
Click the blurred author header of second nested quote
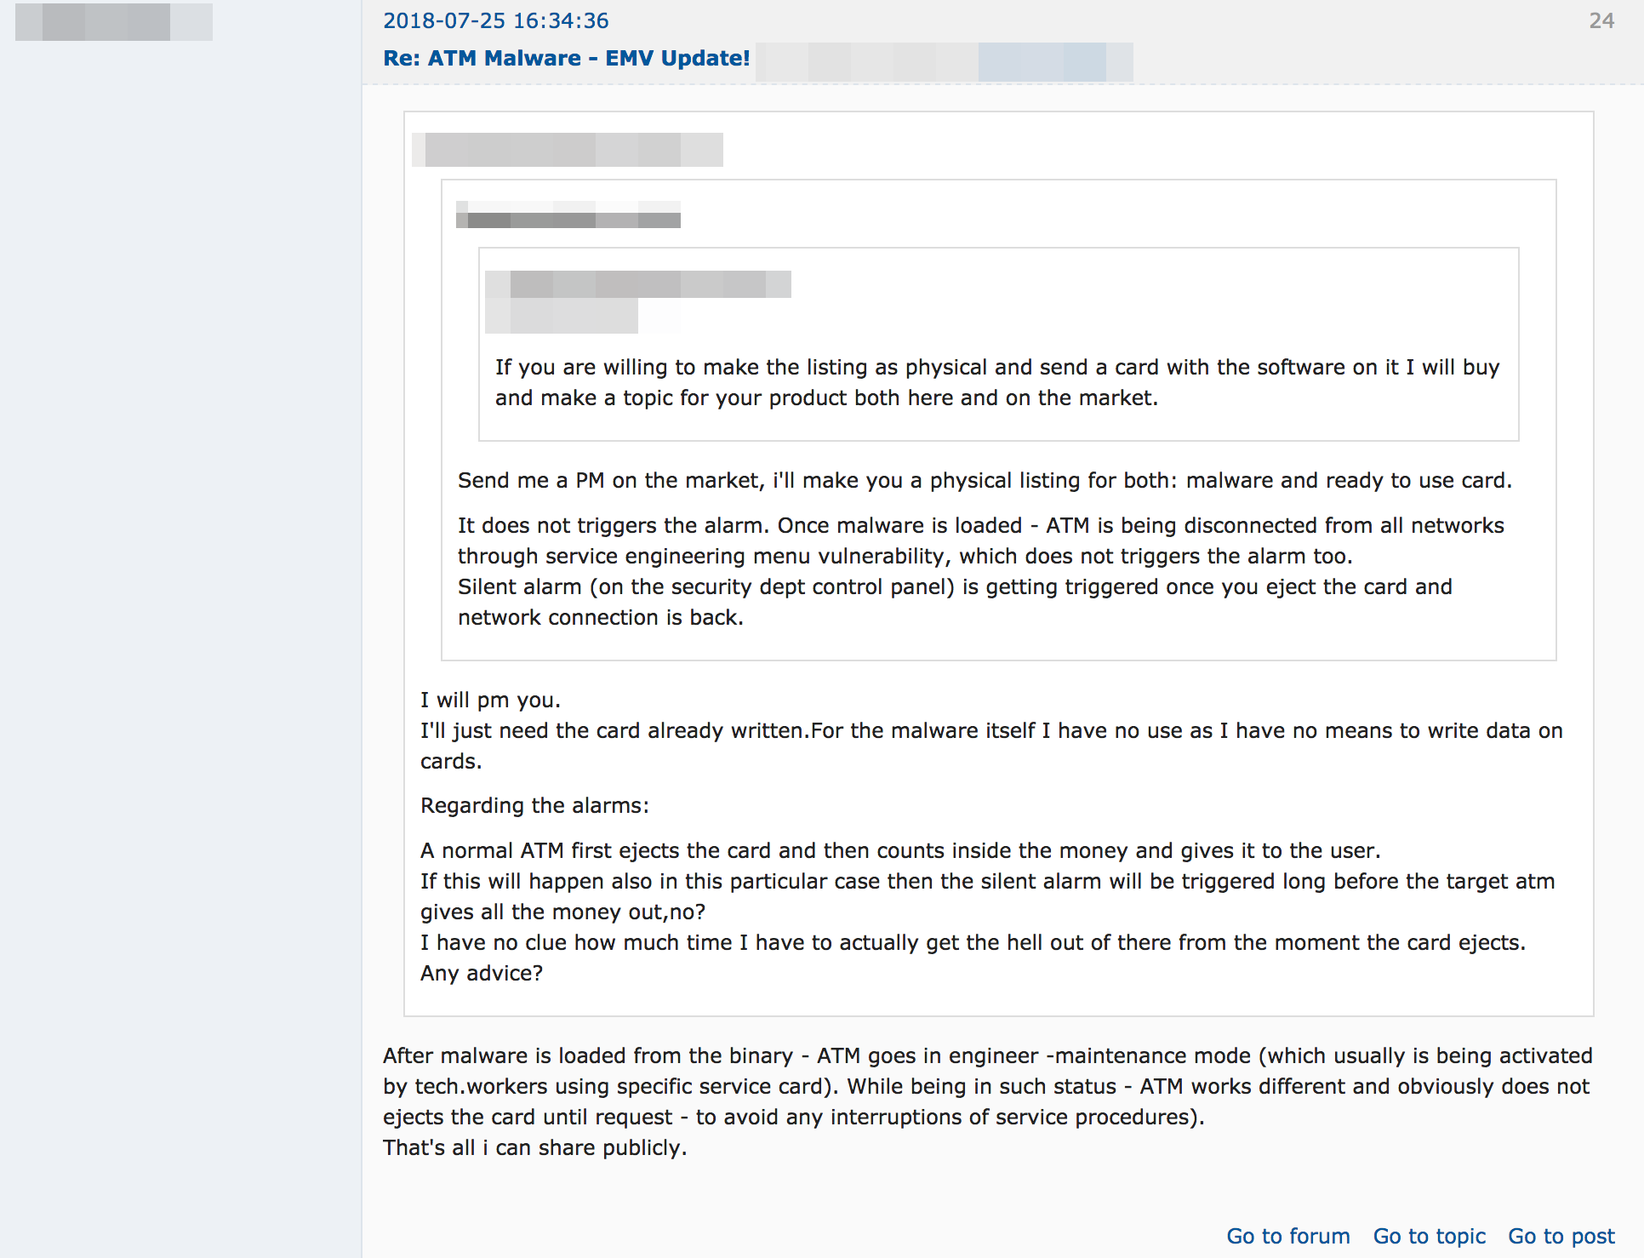tap(568, 214)
